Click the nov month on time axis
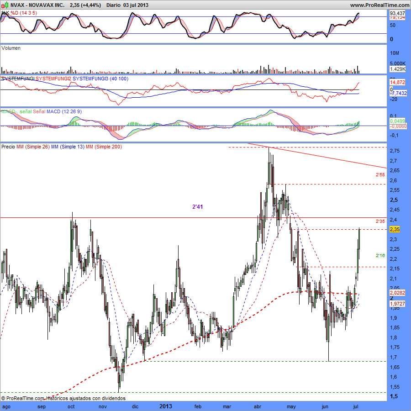Viewport: 411px width, 411px height. tap(103, 407)
